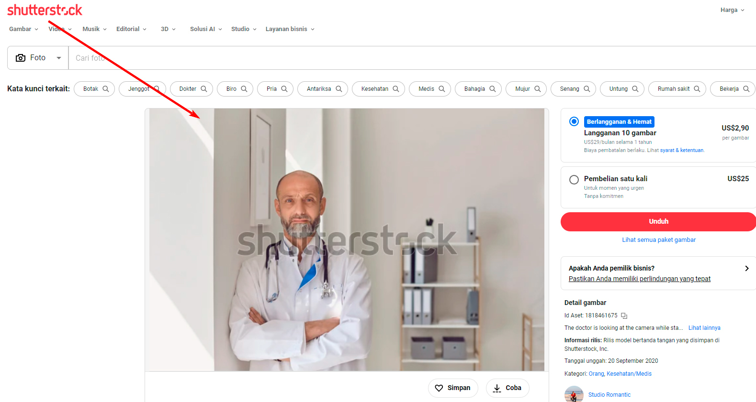Open Studio Romantic contributor avatar

coord(574,394)
